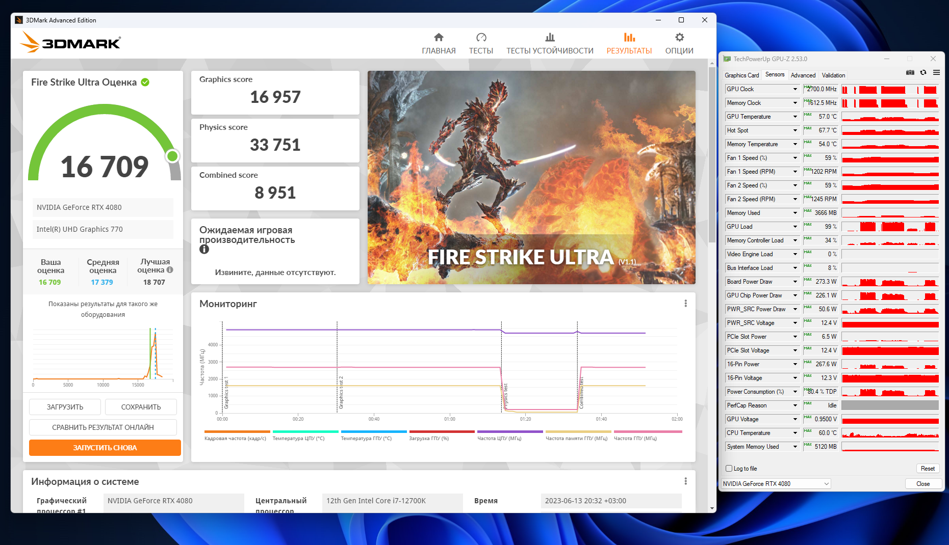The height and width of the screenshot is (545, 949).
Task: Go to the РЕЗУЛЬТАТЫ results tab
Action: pyautogui.click(x=629, y=44)
